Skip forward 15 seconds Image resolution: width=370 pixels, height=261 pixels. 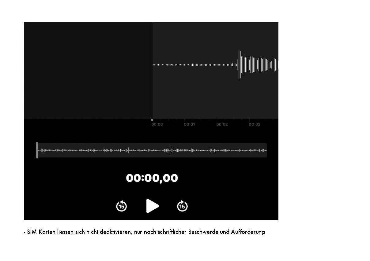182,206
